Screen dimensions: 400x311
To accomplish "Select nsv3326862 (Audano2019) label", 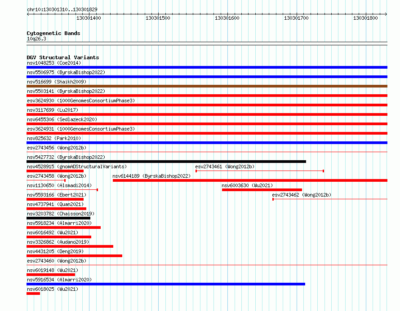I will (58, 242).
